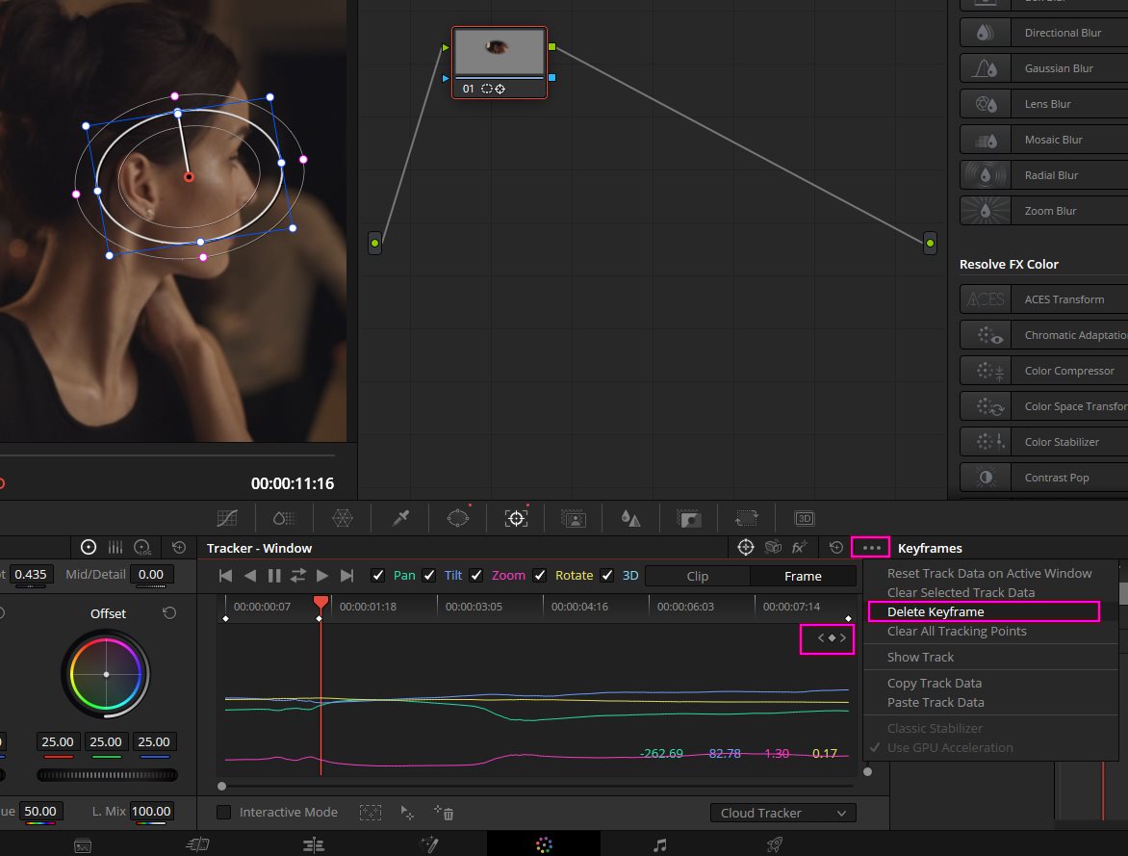Switch tracker to Frame mode
The width and height of the screenshot is (1128, 856).
803,576
